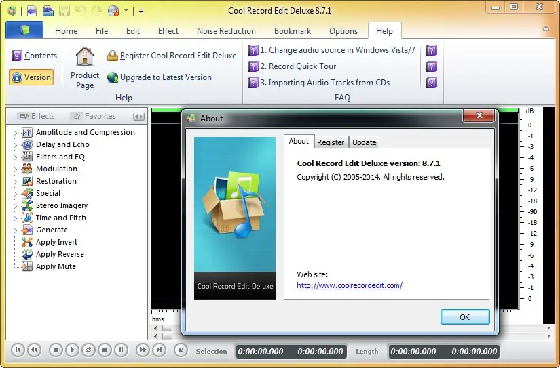Click the Rewind playback button
Viewport: 560px width, 368px height.
[35, 350]
